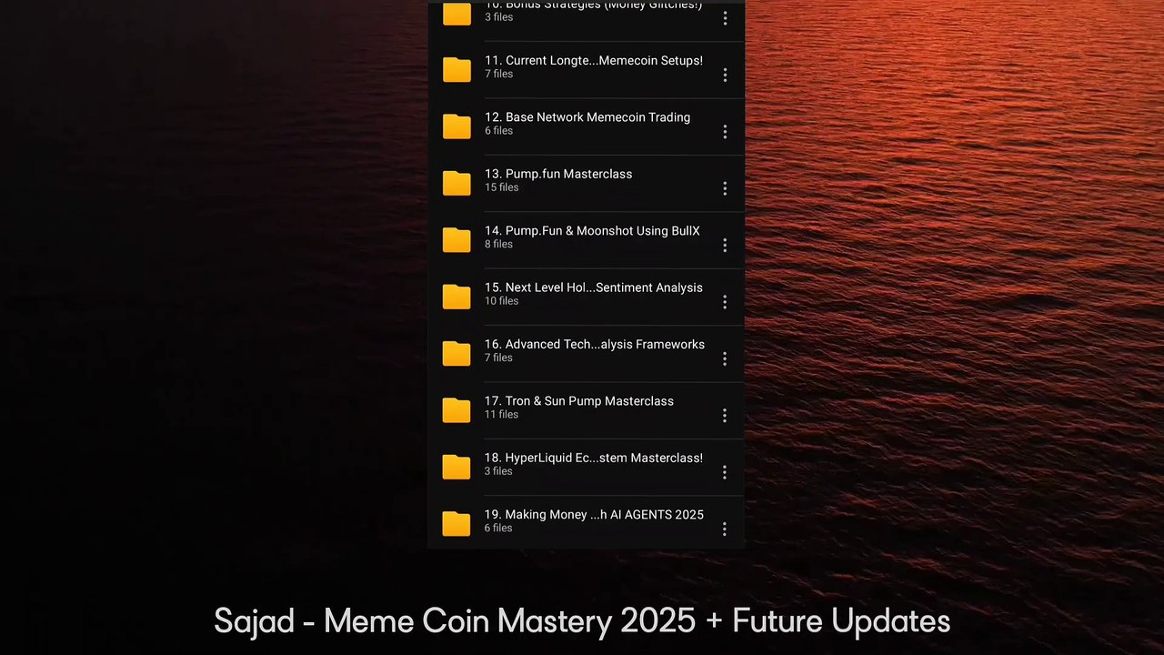Click '3 files' count under HyperLiquid folder
Viewport: 1164px width, 655px height.
[x=499, y=471]
